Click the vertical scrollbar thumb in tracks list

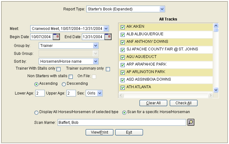[x=216, y=30]
